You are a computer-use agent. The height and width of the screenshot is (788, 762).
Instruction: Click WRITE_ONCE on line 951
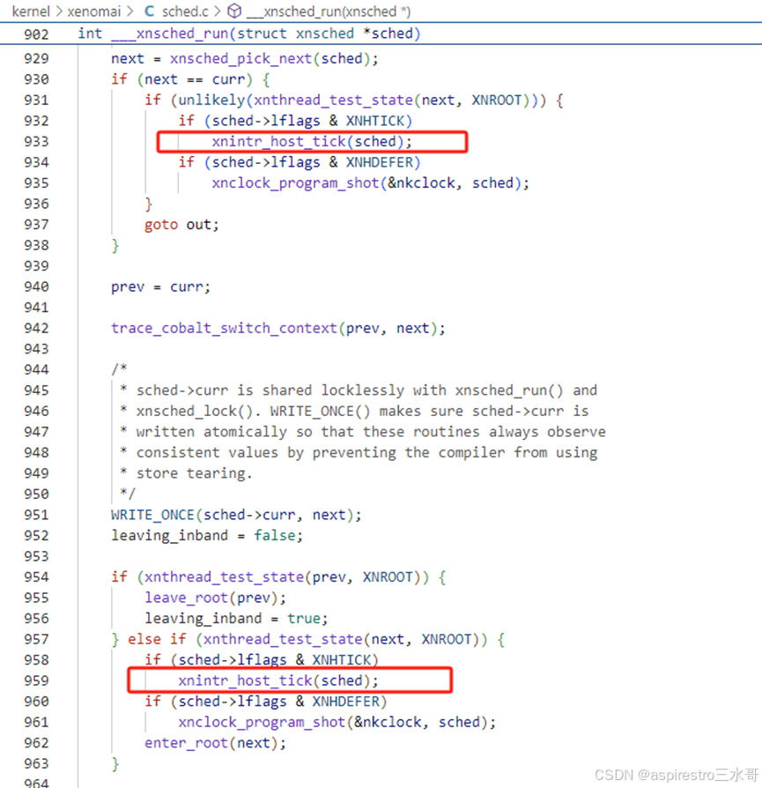pos(152,515)
